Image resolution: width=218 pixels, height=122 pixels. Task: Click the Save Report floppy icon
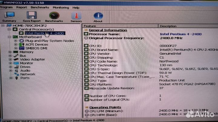pyautogui.click(x=31, y=16)
